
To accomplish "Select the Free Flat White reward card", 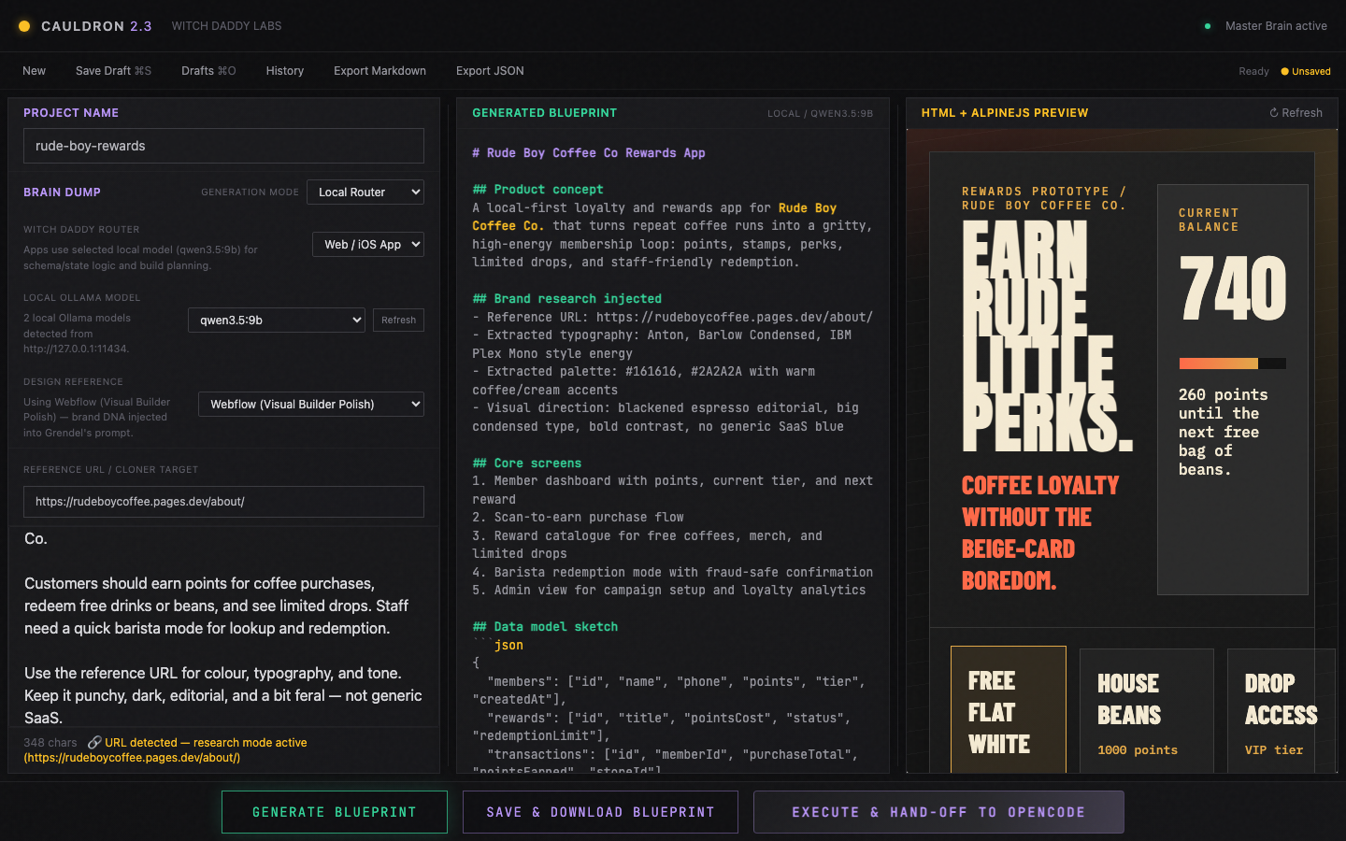I will pyautogui.click(x=1009, y=709).
